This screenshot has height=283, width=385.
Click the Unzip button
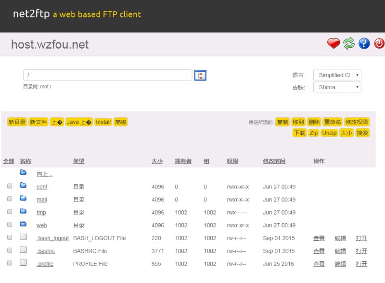coord(329,133)
